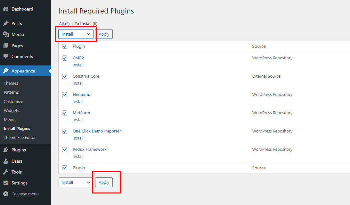This screenshot has height=205, width=350.
Task: Open Dashboard in the sidebar
Action: click(22, 9)
